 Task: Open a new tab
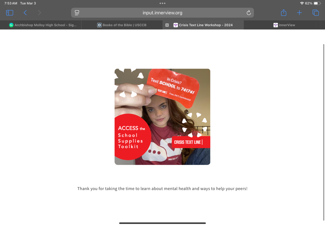pos(299,13)
